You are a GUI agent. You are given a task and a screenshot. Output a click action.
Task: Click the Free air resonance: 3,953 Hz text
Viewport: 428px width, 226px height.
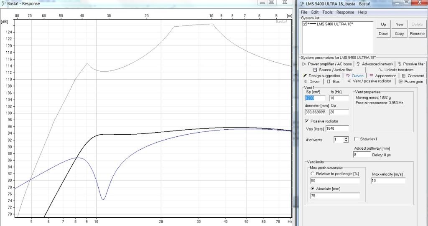(380, 103)
